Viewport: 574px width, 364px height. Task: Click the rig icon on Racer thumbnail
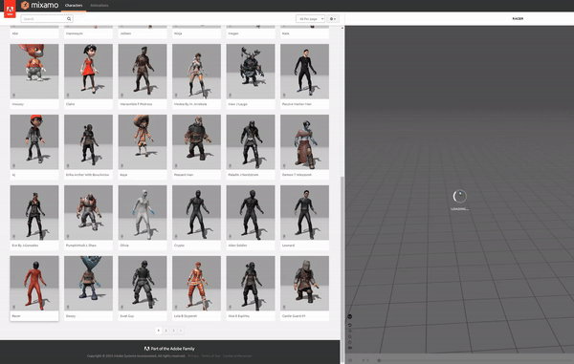click(x=14, y=307)
